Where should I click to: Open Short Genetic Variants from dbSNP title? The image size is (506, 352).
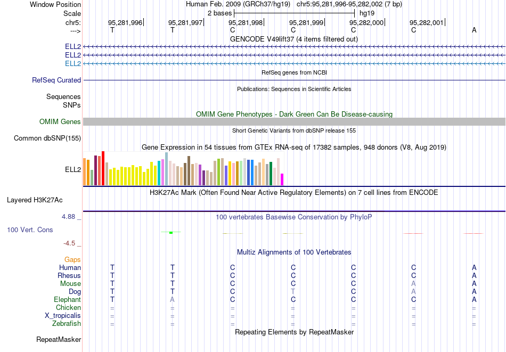point(294,130)
